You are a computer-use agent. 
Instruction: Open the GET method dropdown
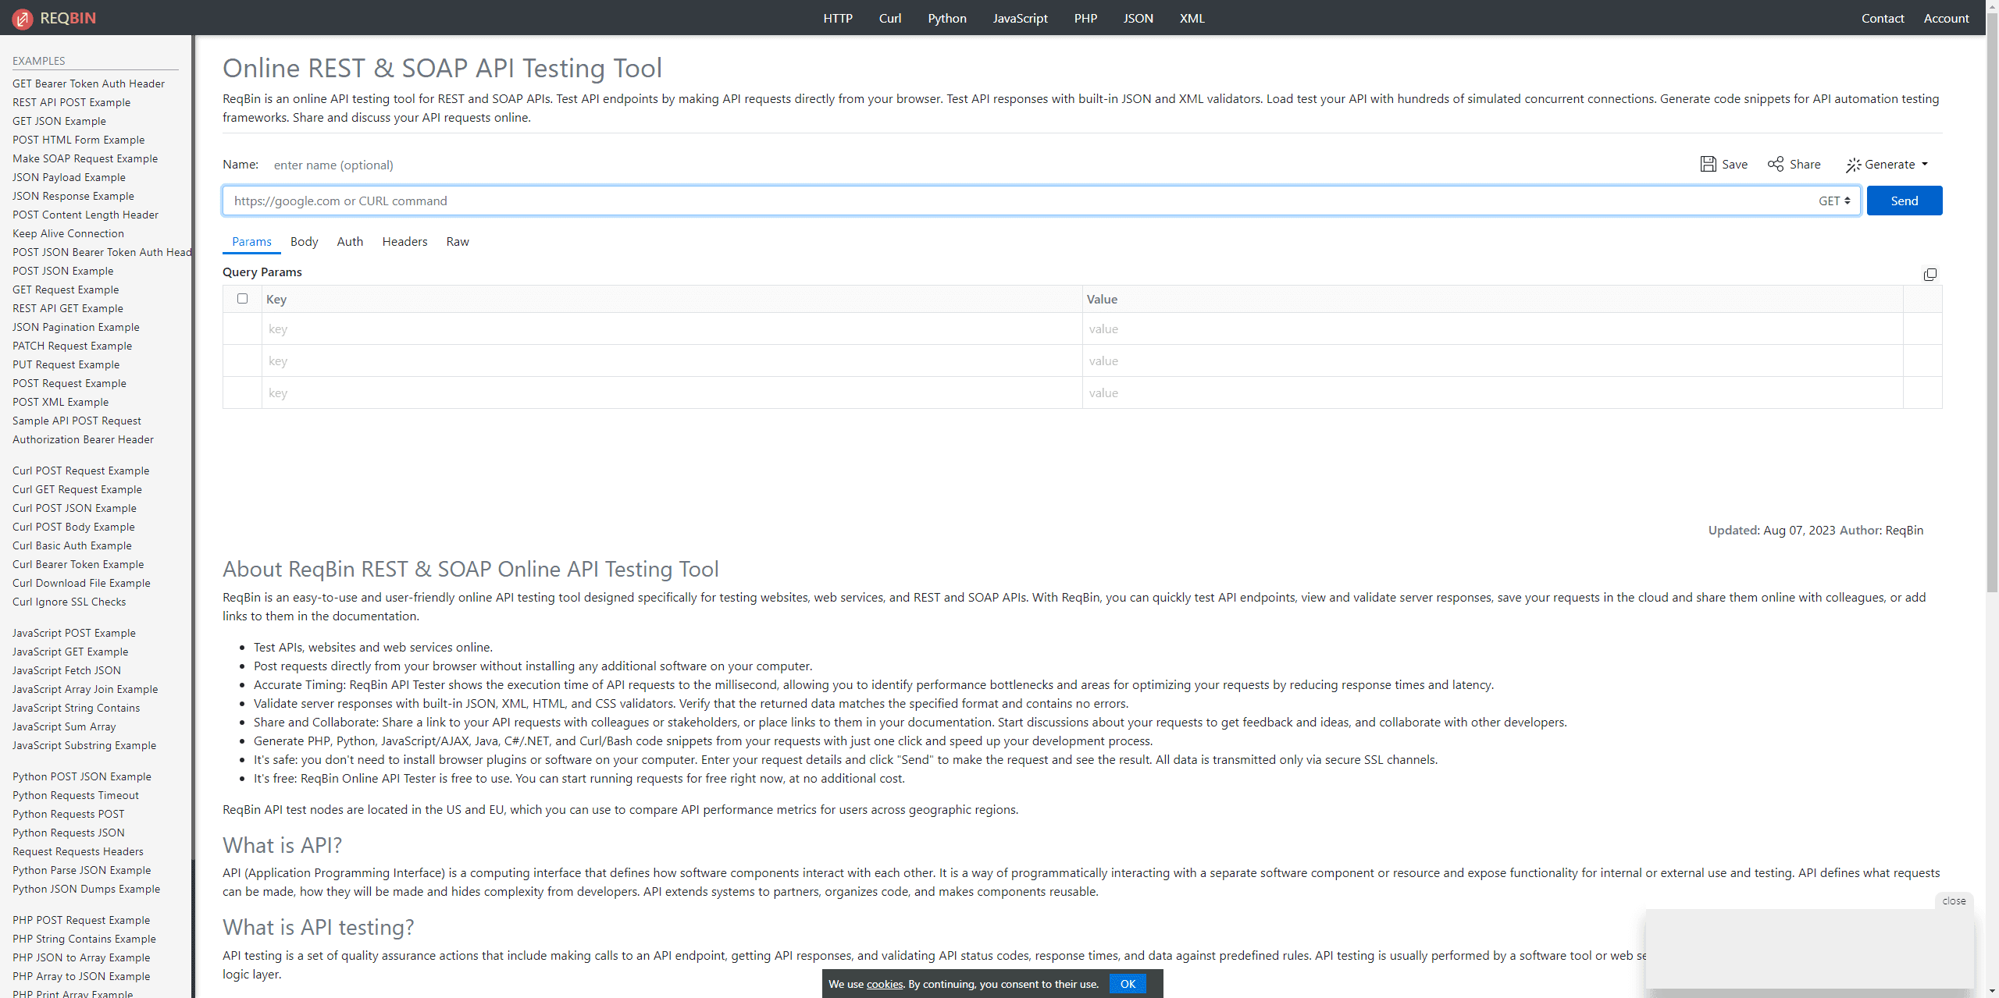coord(1834,201)
